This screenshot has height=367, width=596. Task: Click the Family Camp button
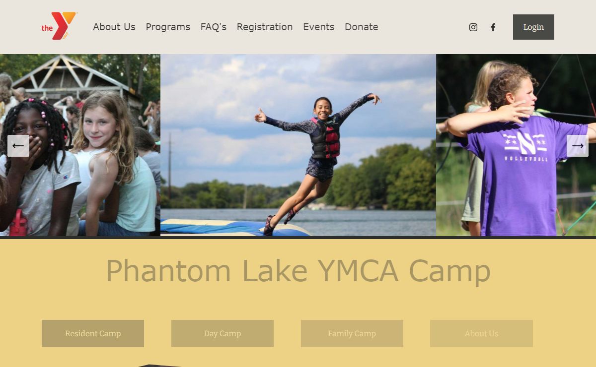click(352, 333)
